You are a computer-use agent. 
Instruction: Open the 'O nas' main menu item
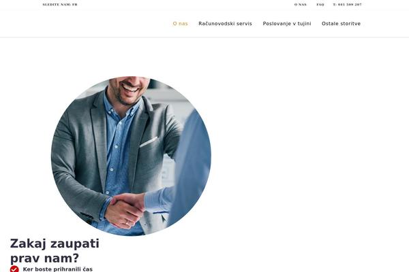180,24
